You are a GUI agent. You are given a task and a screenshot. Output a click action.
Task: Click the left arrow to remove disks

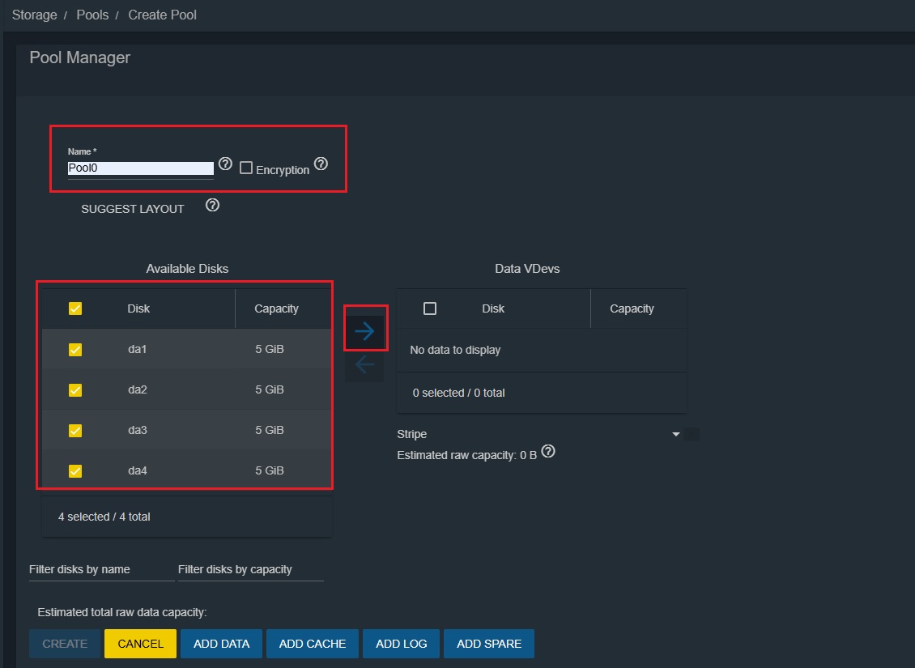click(x=364, y=365)
